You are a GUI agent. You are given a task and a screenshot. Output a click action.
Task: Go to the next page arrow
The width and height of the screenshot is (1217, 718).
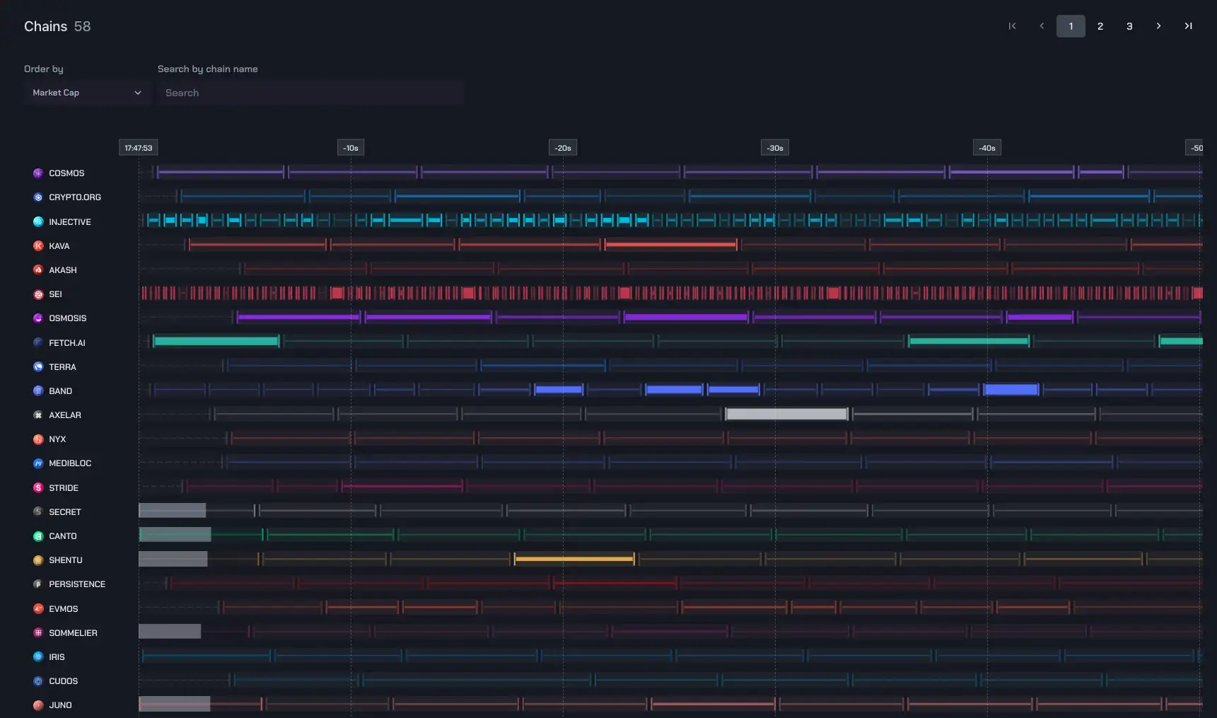pyautogui.click(x=1158, y=26)
